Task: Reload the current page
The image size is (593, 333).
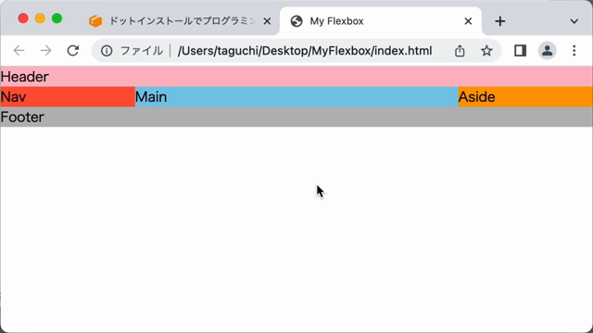Action: point(72,51)
